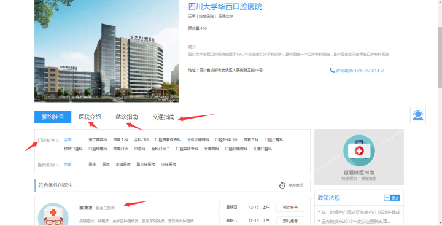Filter doctors by 主治医师 title

coord(123,164)
